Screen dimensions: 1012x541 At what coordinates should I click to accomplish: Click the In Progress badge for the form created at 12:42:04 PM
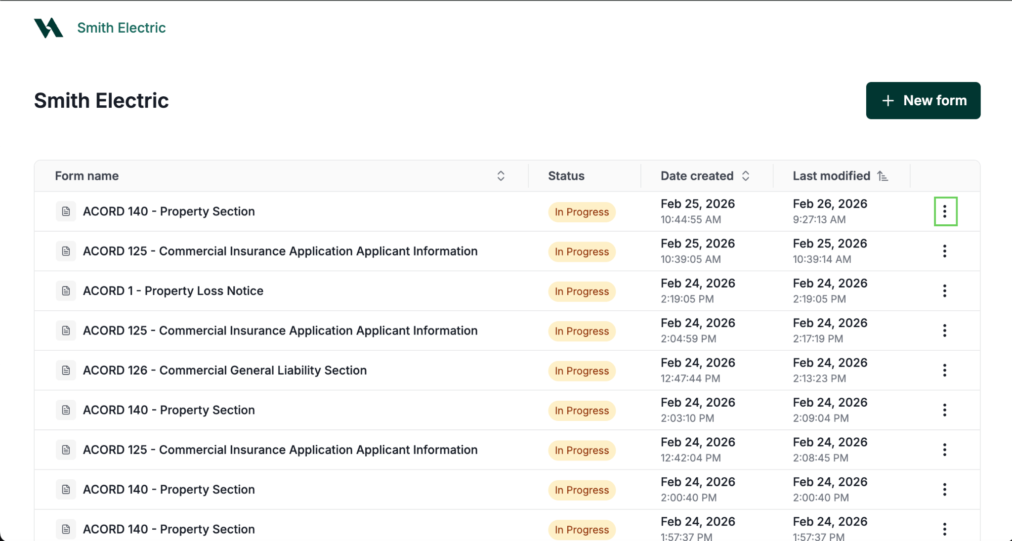(582, 450)
